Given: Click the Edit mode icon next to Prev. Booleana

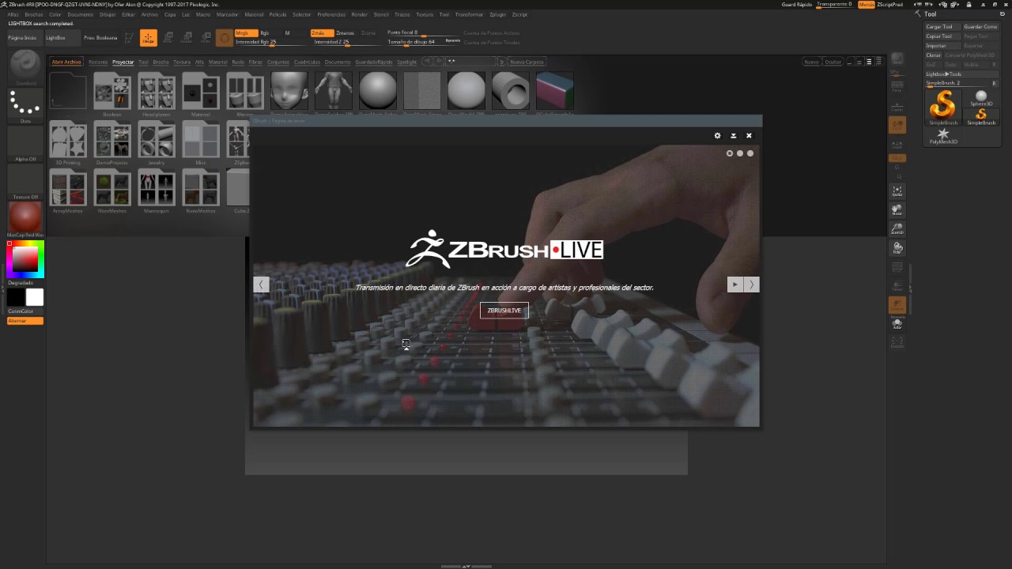Looking at the screenshot, I should click(x=129, y=38).
